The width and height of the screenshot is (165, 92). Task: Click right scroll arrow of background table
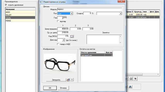pyautogui.click(x=158, y=74)
